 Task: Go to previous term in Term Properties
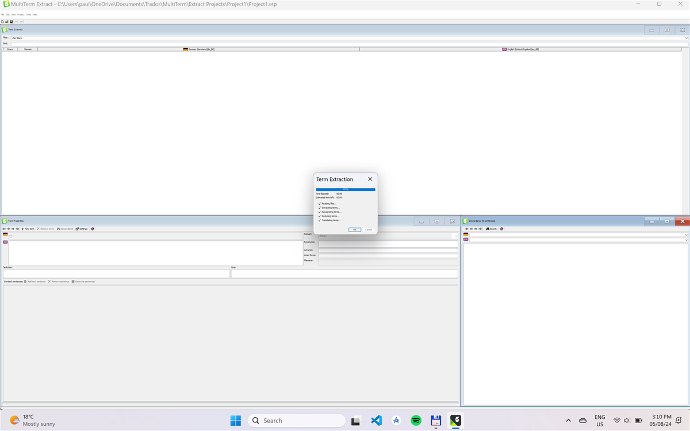pos(9,229)
